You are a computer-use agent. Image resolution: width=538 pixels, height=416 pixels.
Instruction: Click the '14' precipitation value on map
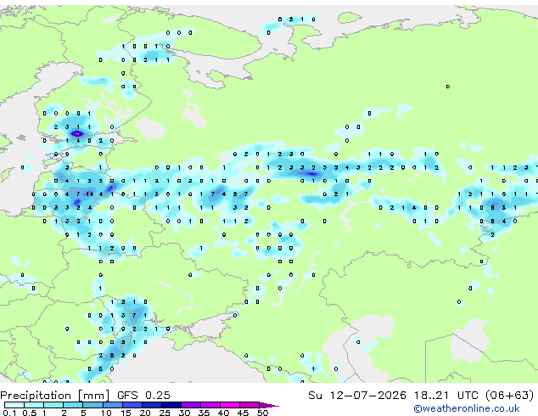coord(90,194)
